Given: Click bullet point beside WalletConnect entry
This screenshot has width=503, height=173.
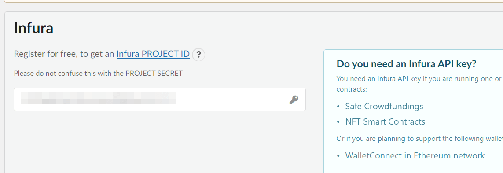Looking at the screenshot, I should click(x=338, y=156).
